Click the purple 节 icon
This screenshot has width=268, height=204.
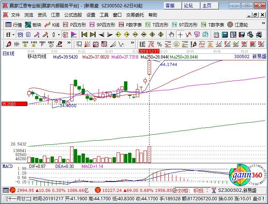(x=197, y=35)
